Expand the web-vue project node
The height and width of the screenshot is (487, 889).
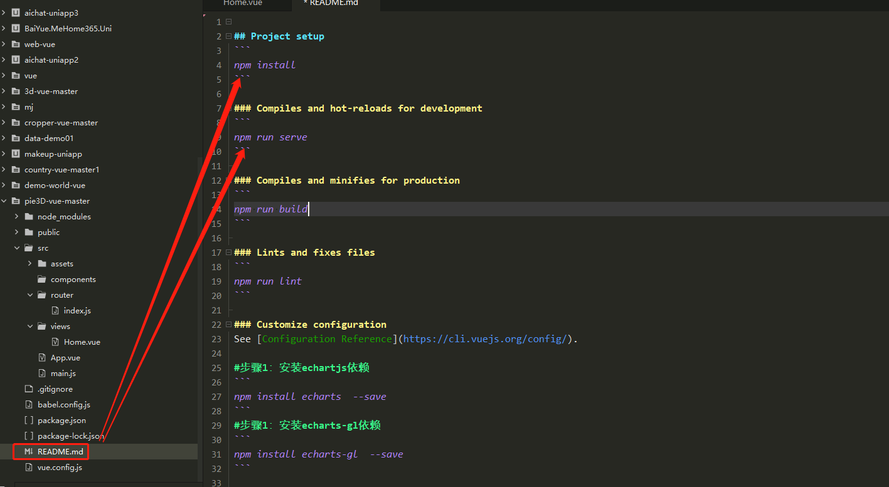(4, 44)
